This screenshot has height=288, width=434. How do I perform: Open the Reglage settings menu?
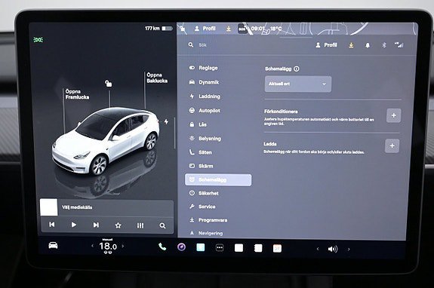[204, 68]
